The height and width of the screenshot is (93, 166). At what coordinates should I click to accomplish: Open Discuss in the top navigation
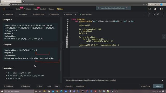[51, 9]
